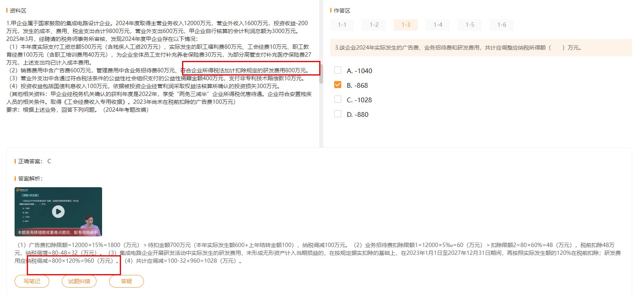Switch to question tab 1-1
Viewport: 640px width, 295px height.
click(x=342, y=25)
